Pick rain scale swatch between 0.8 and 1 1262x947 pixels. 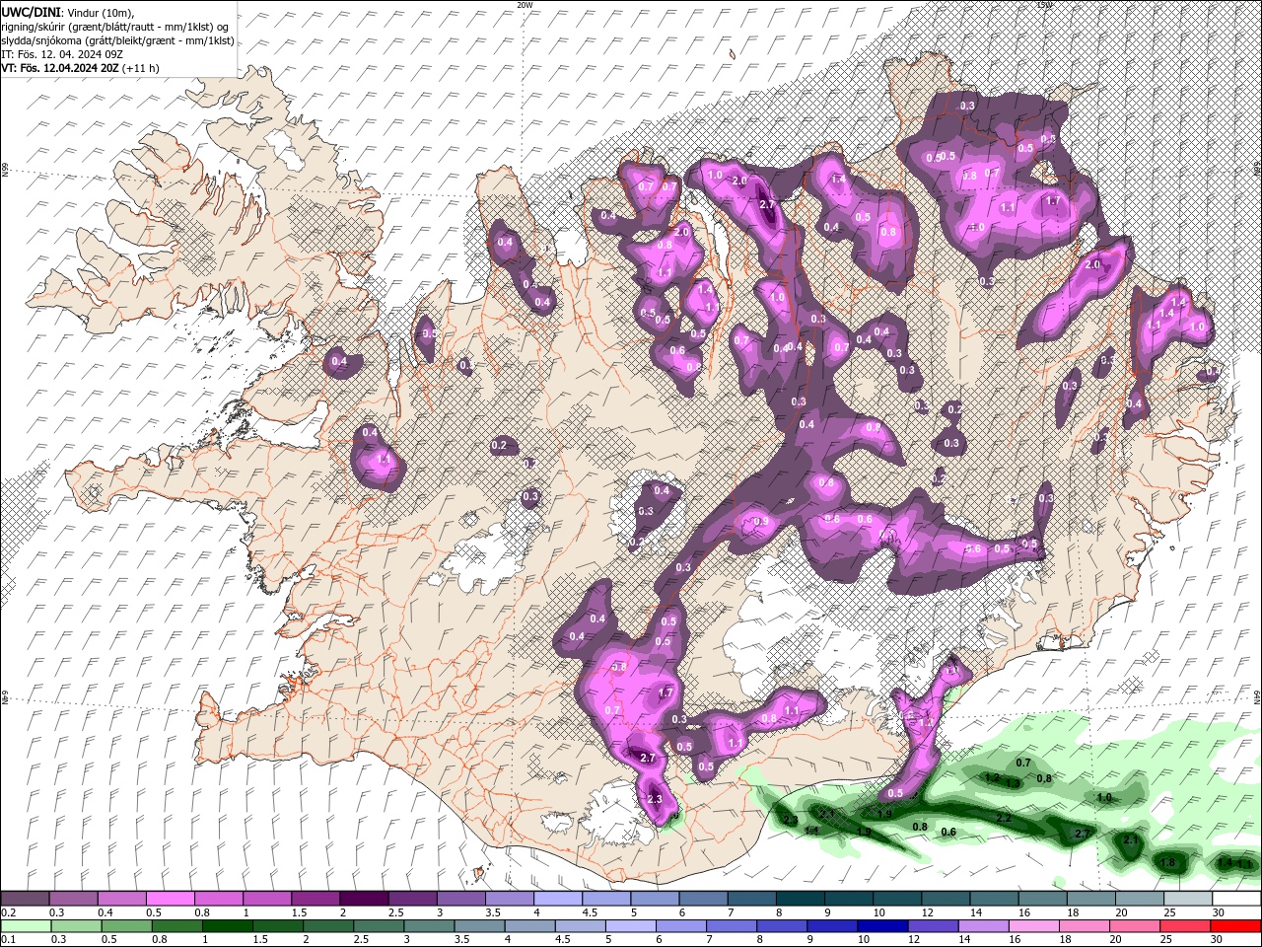(175, 926)
